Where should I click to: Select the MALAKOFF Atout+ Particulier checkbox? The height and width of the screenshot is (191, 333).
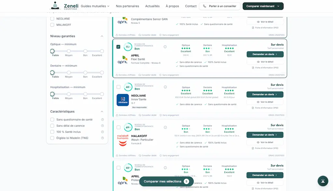point(118,127)
